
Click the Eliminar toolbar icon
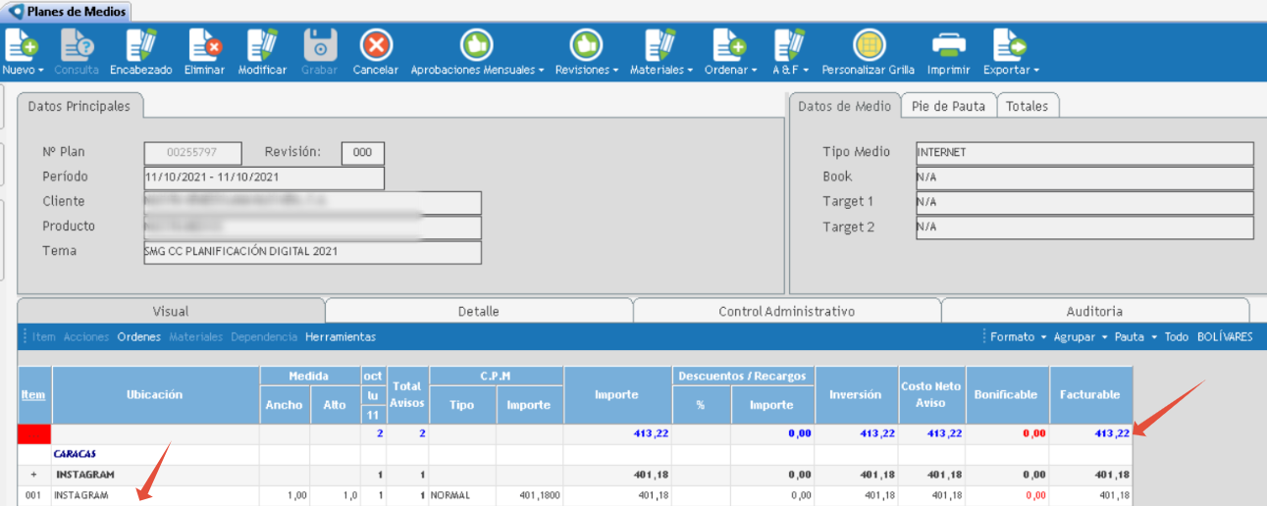point(204,45)
